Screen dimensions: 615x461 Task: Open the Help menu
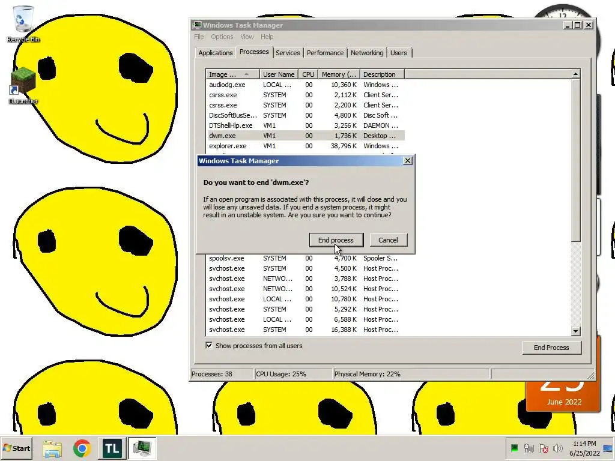[x=267, y=37]
